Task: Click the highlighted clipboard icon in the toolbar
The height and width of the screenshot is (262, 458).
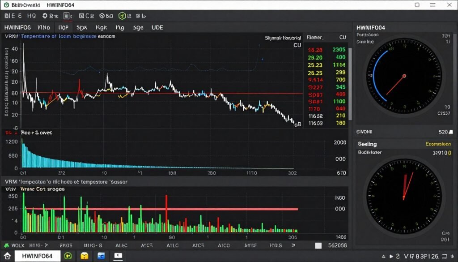Action: 67,16
